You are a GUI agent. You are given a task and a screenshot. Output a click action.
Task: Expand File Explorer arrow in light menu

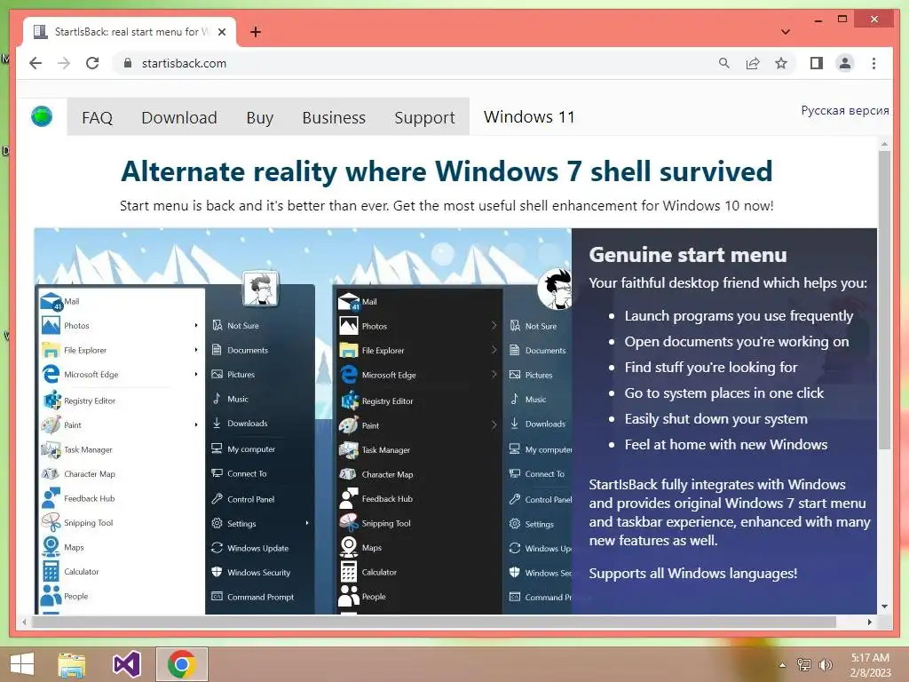[x=196, y=350]
